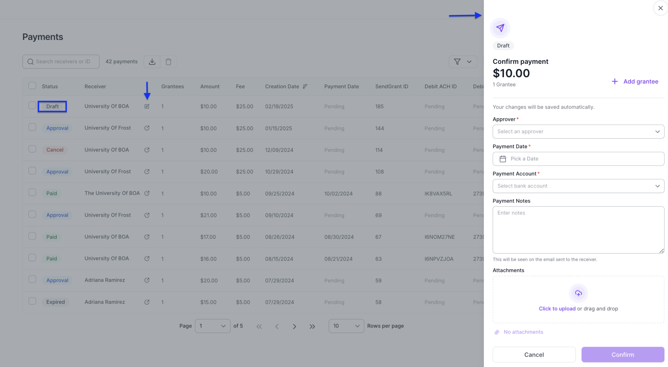Click the Pick a Date field

(578, 159)
